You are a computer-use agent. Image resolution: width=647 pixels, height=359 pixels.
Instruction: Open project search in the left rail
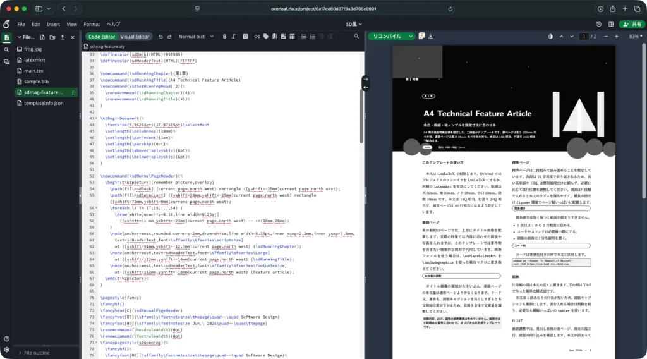[6, 50]
